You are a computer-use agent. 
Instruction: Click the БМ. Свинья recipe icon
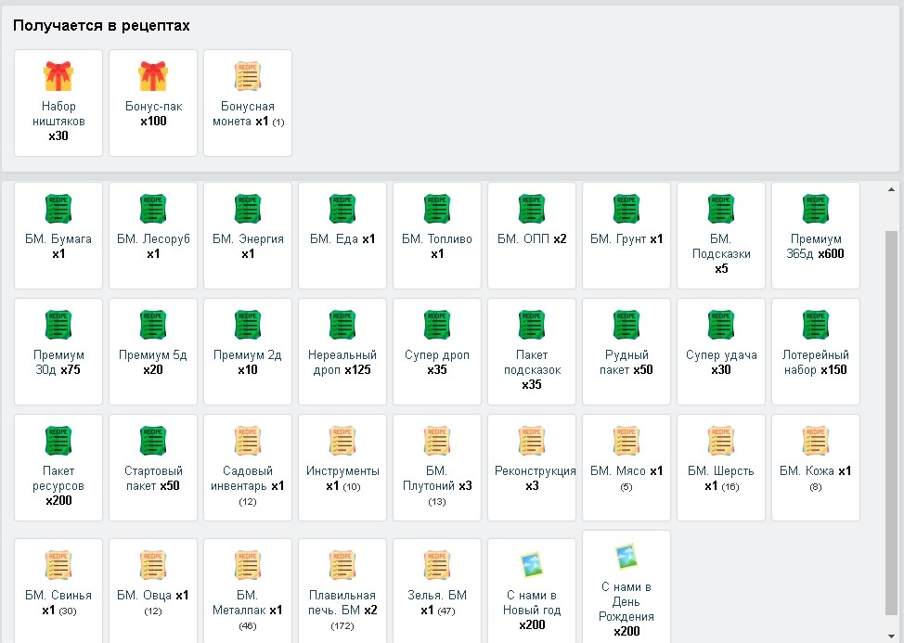click(x=58, y=565)
